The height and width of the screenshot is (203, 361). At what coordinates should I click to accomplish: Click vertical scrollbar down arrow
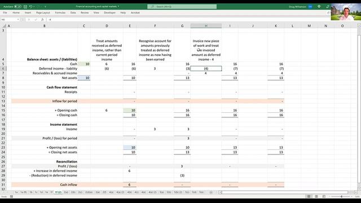[359, 189]
